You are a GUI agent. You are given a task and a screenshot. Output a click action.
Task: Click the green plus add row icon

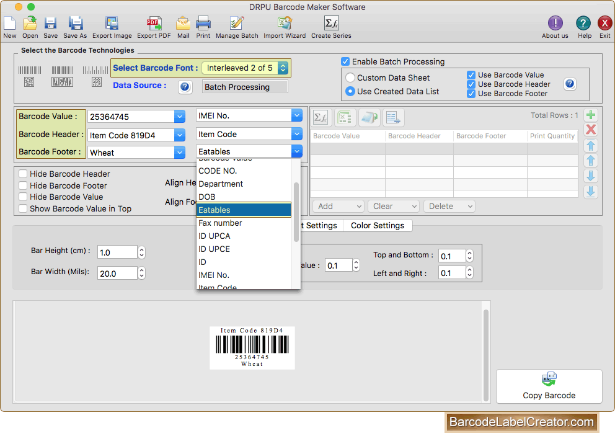pos(591,115)
